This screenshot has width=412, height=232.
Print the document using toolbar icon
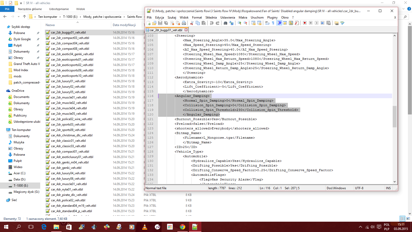coord(184,23)
